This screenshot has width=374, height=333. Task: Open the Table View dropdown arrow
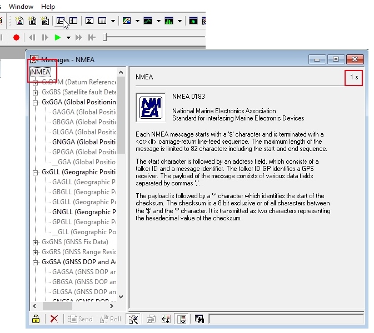(x=113, y=21)
